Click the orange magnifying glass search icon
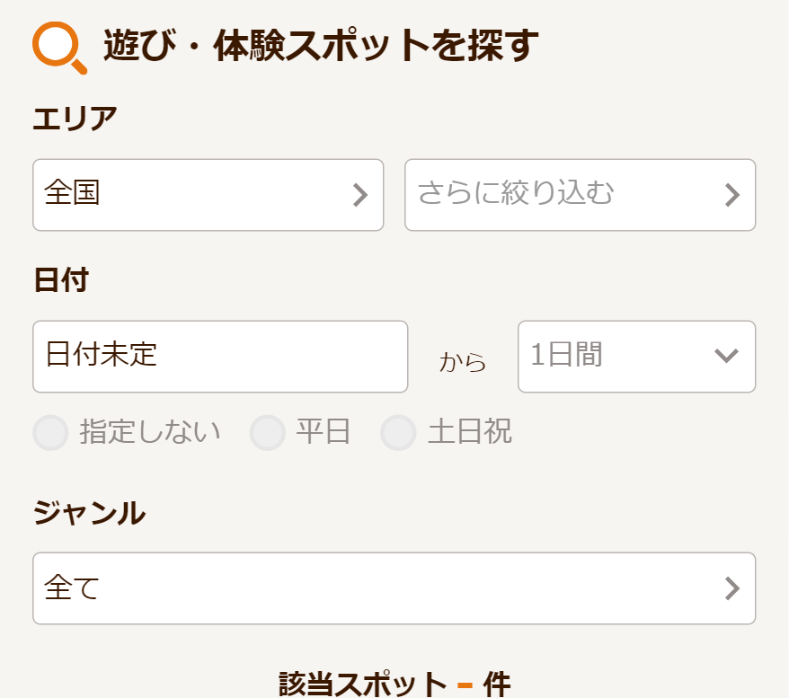Viewport: 789px width, 698px height. 58,48
